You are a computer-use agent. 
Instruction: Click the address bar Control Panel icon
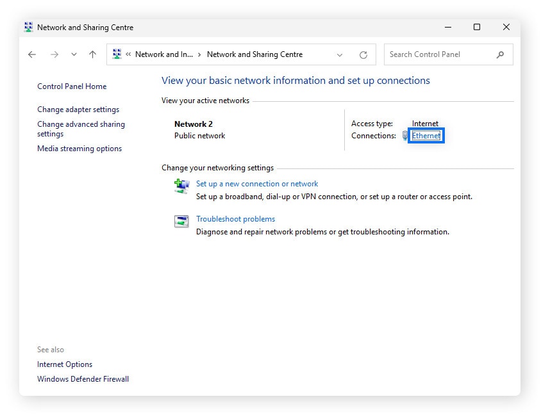[117, 54]
